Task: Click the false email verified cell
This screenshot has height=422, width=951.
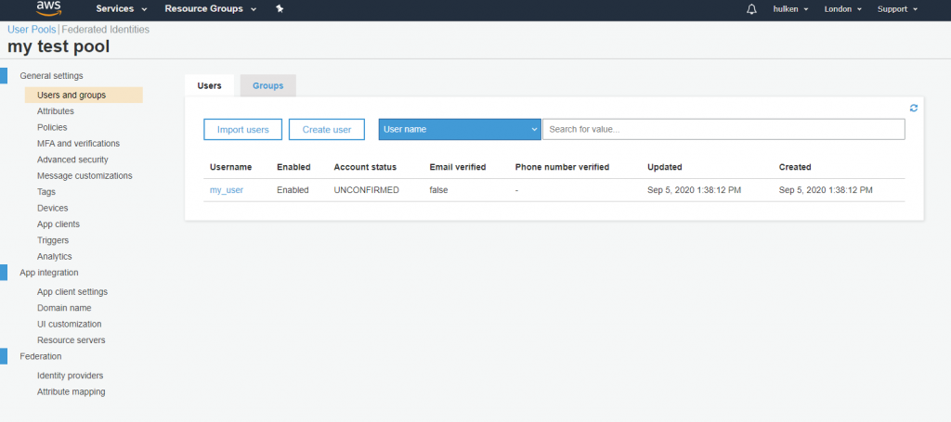Action: [438, 190]
